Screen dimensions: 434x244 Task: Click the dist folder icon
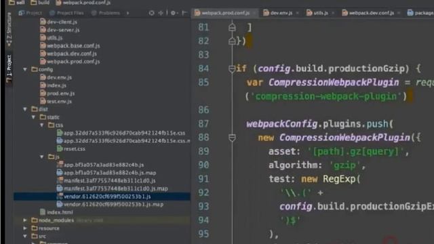point(35,109)
